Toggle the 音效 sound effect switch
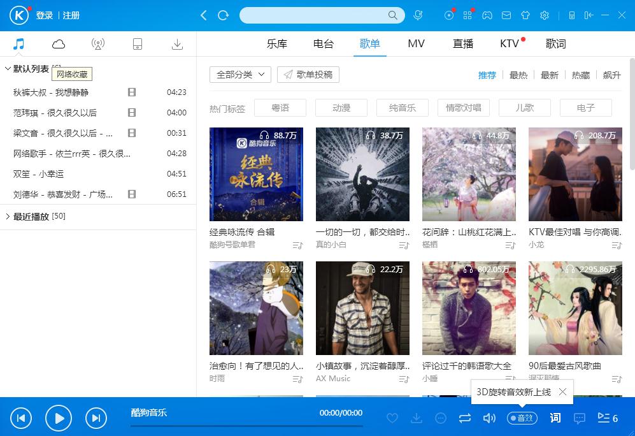The image size is (635, 436). 522,418
